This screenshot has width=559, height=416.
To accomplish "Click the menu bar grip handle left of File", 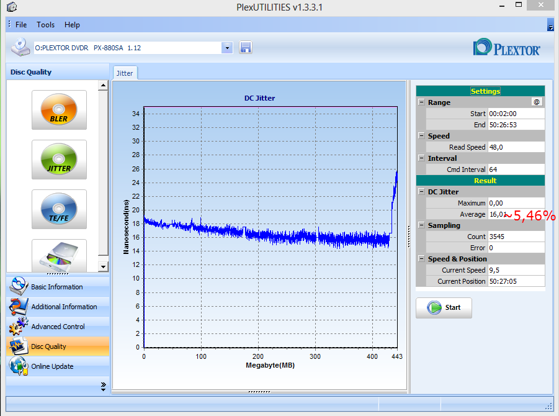I will 9,24.
